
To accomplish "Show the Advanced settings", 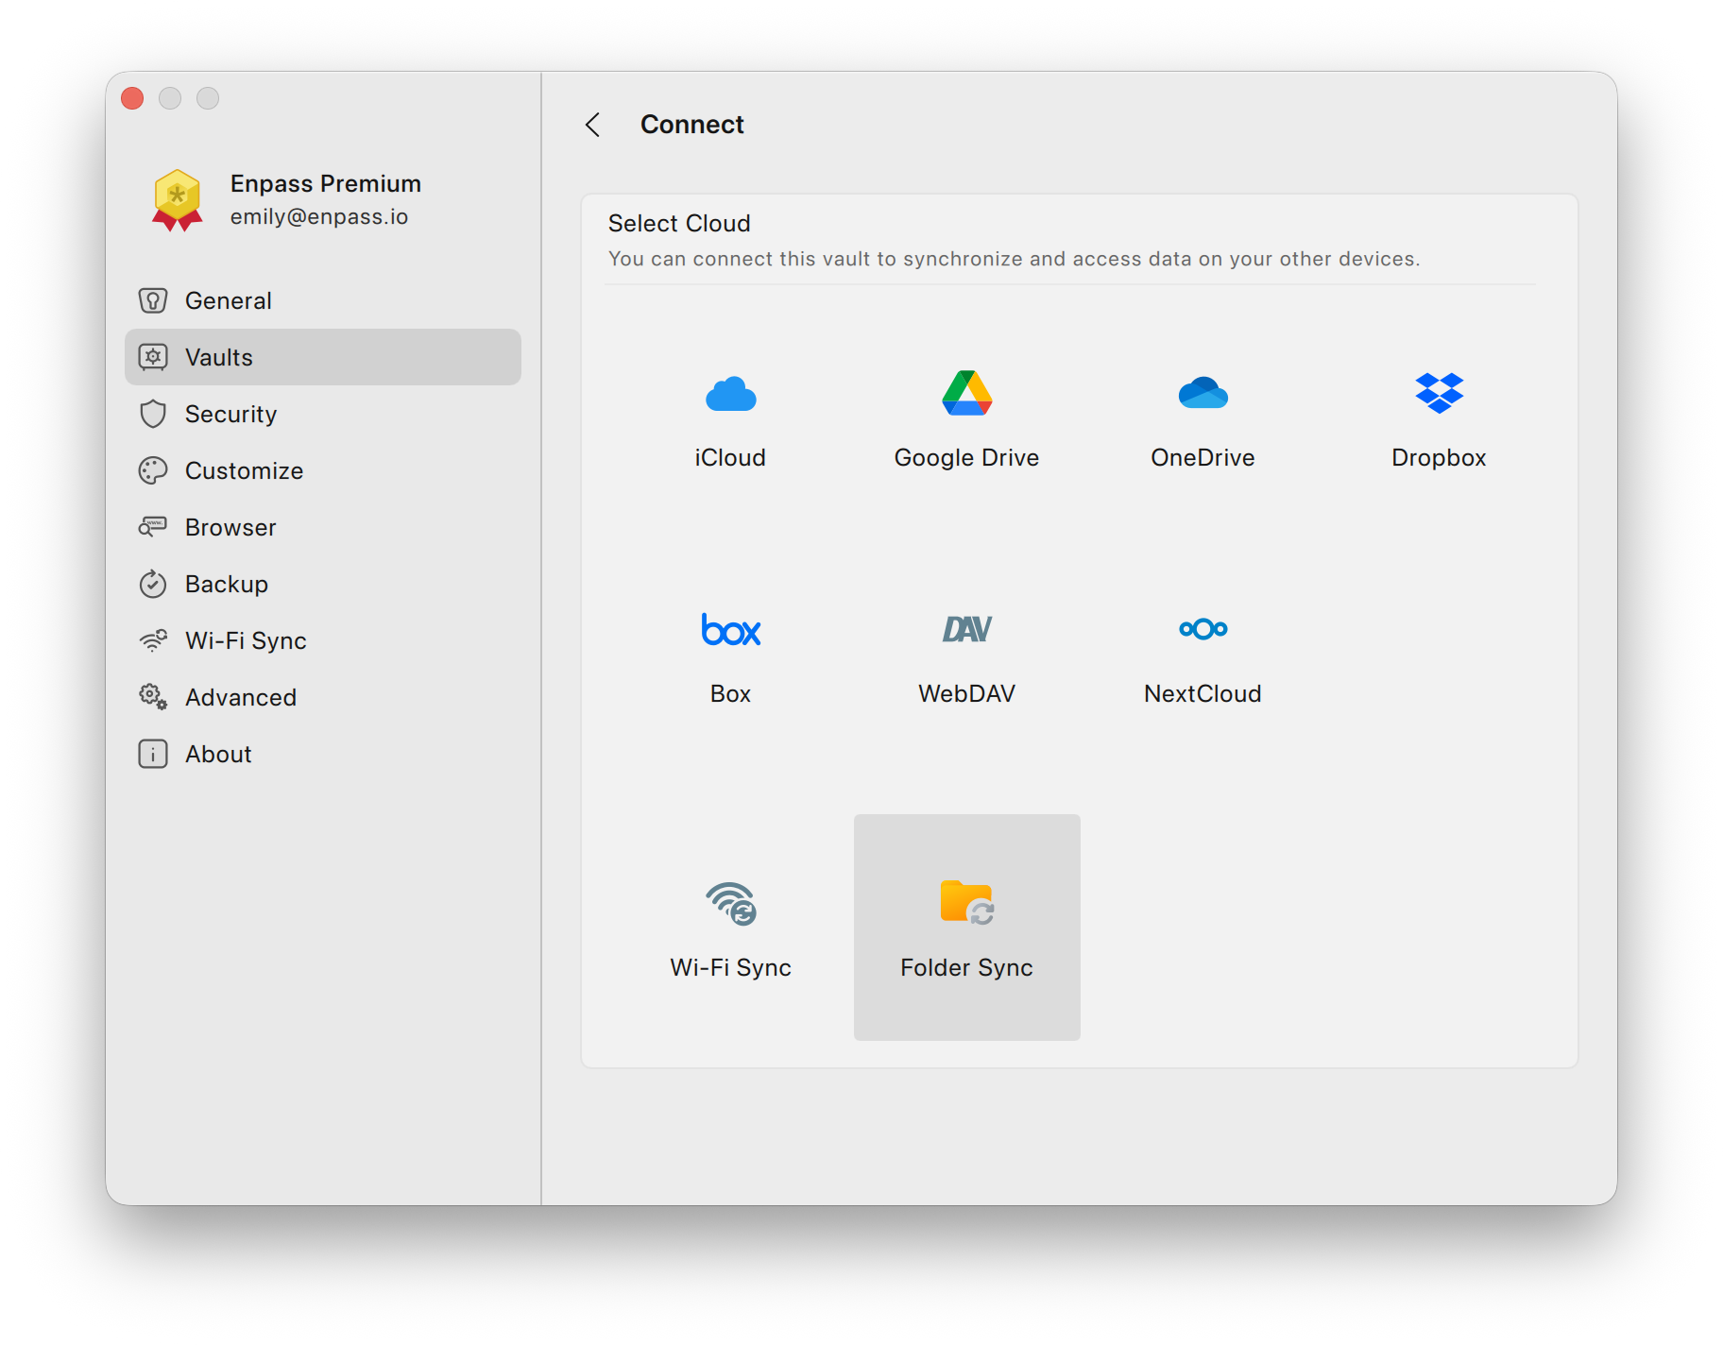I will click(323, 697).
